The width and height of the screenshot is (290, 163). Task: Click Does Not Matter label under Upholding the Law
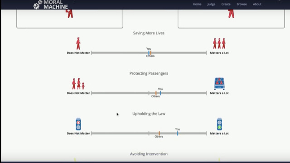[78, 134]
